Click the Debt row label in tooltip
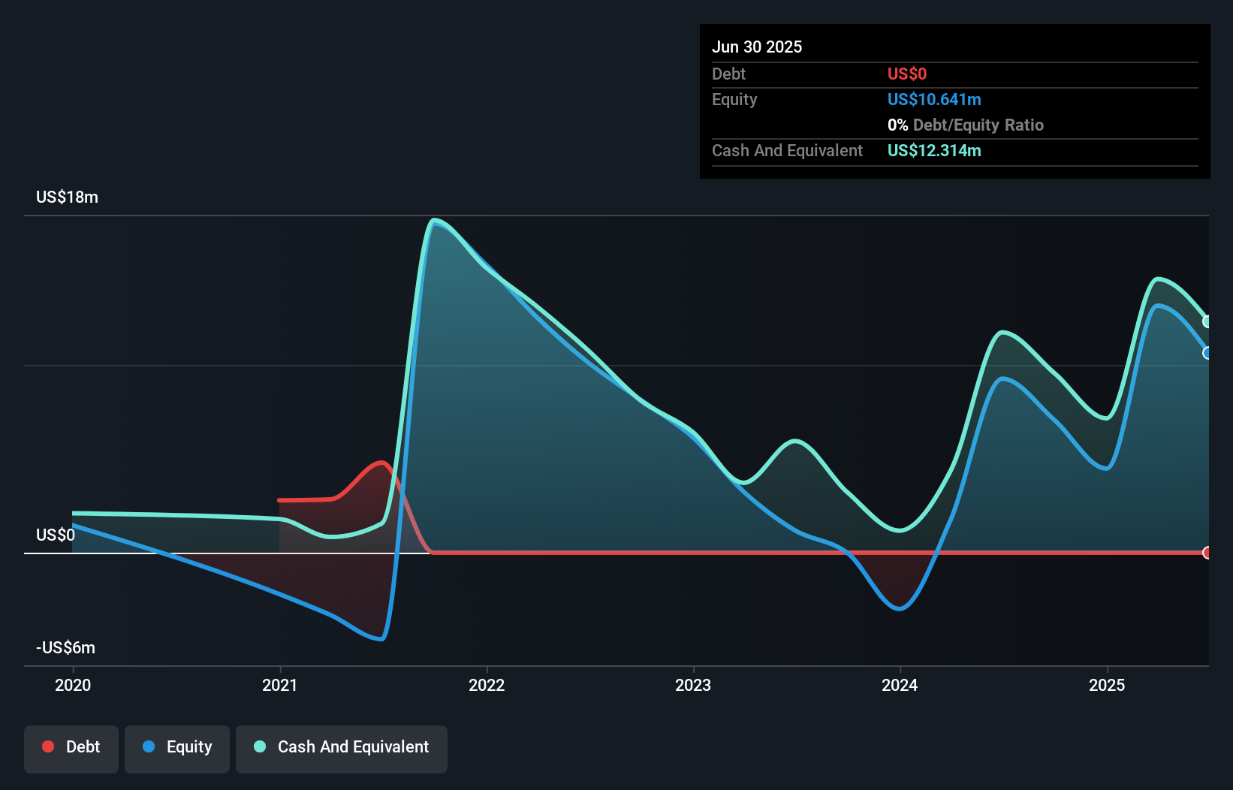Screen dimensions: 1233x790 coord(728,74)
